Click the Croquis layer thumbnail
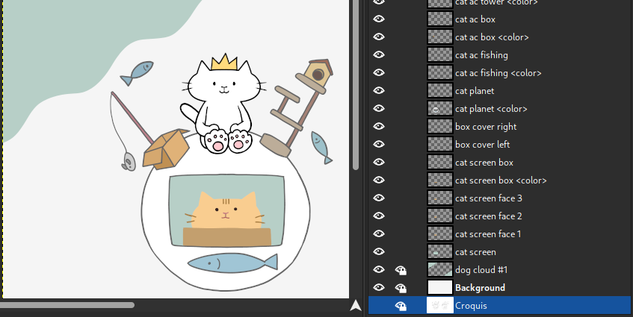The height and width of the screenshot is (317, 633). pyautogui.click(x=439, y=306)
